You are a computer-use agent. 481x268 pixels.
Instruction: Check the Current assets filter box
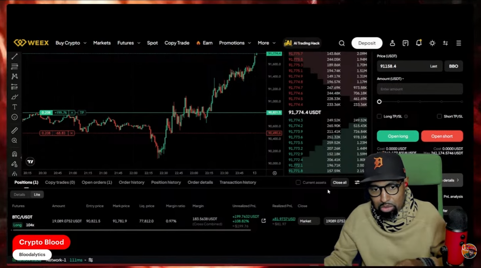[298, 183]
